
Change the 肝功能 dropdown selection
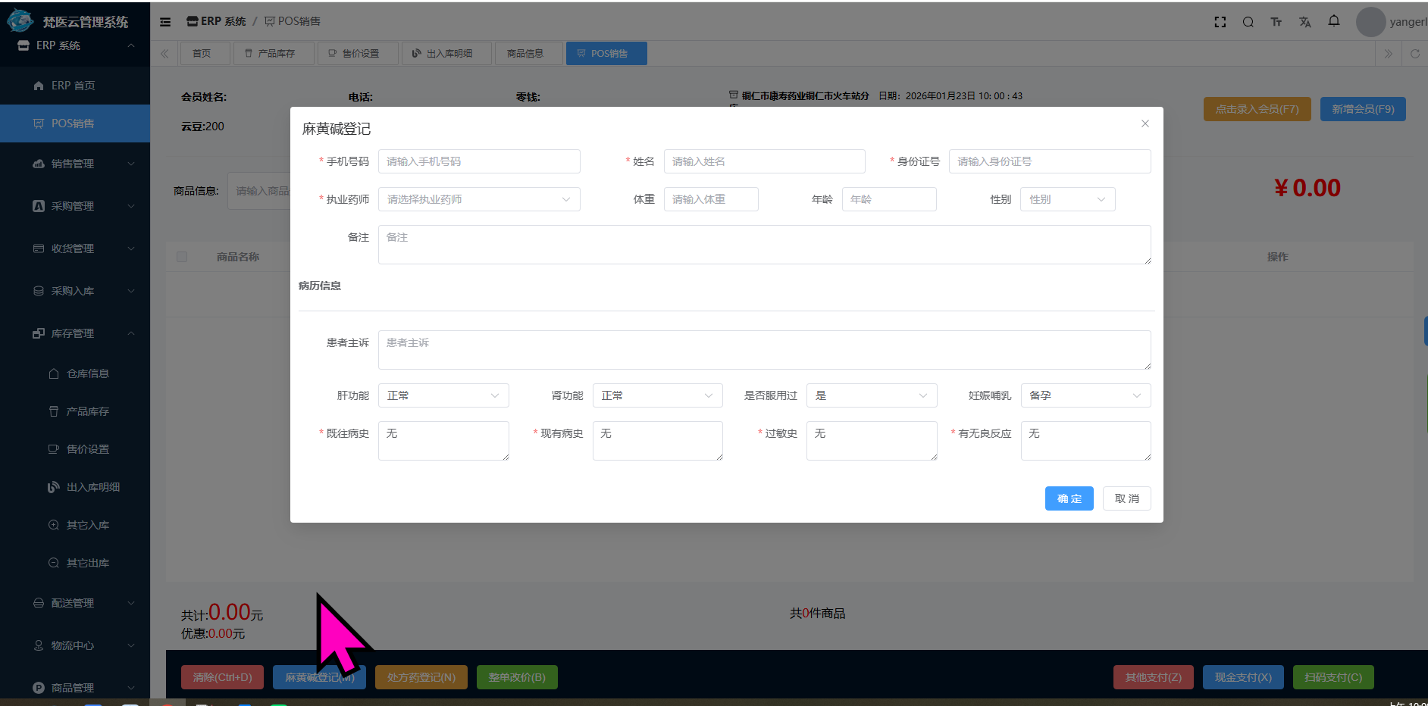point(443,395)
